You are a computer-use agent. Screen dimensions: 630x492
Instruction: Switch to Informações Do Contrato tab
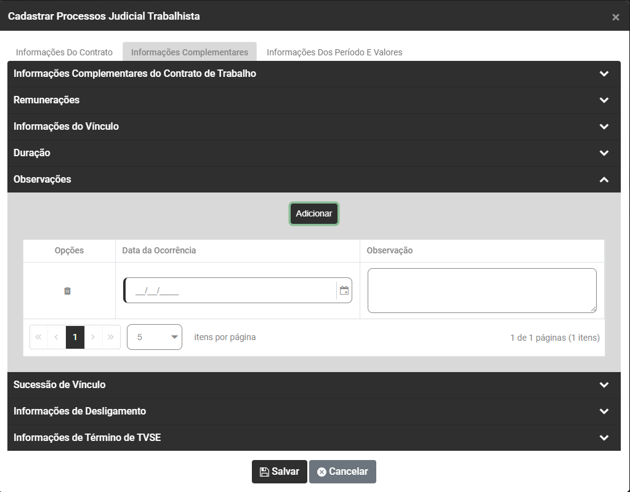64,52
